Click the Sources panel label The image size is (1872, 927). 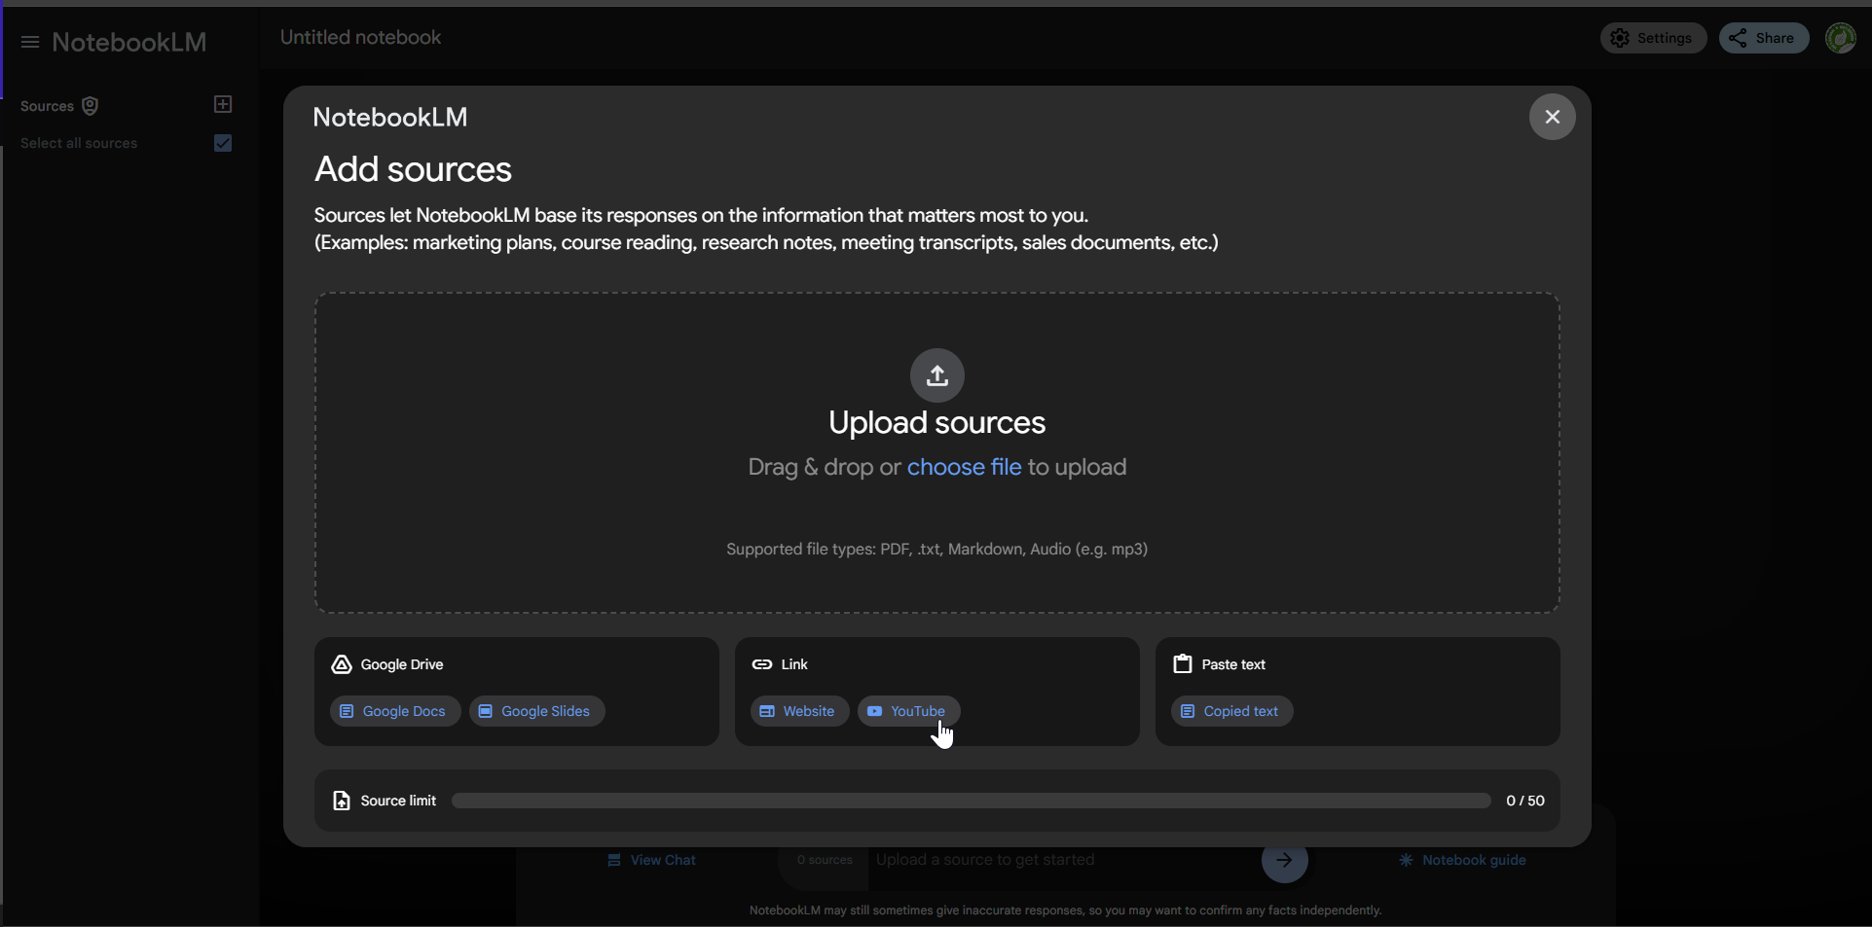pos(47,106)
